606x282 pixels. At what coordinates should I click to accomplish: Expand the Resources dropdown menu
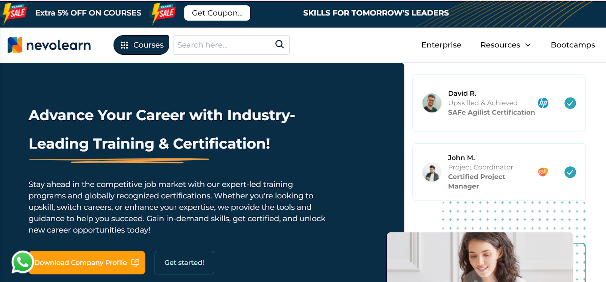pos(506,45)
